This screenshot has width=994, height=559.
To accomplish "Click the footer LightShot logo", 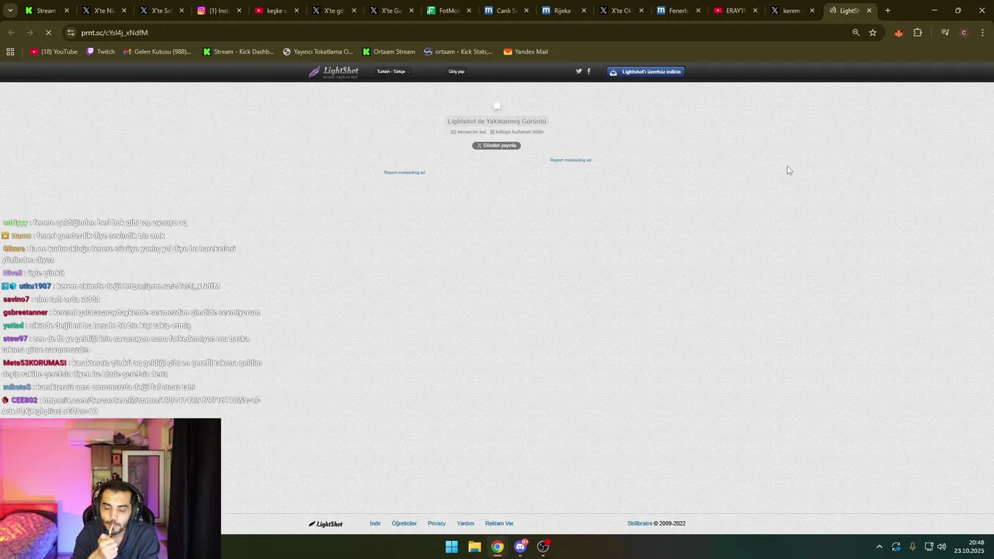I will 325,524.
